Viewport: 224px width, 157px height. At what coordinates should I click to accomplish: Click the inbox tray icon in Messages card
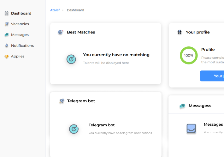[191, 128]
